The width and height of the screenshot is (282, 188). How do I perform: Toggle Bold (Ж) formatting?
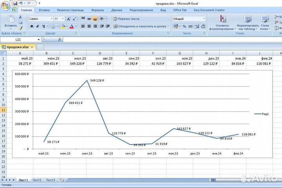tap(32, 27)
